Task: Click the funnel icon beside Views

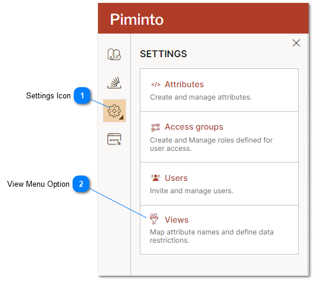Action: pos(154,219)
